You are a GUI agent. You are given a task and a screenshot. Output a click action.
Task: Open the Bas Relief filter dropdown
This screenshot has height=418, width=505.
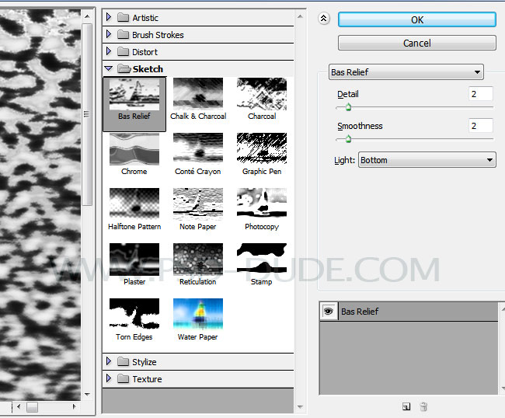(x=406, y=72)
